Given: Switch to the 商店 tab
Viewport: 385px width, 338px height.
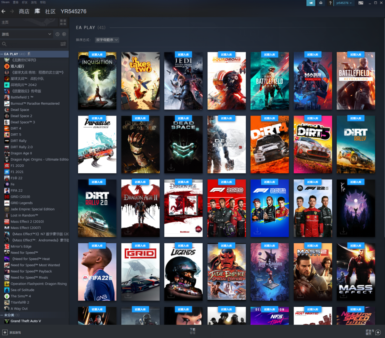Looking at the screenshot, I should (x=24, y=12).
